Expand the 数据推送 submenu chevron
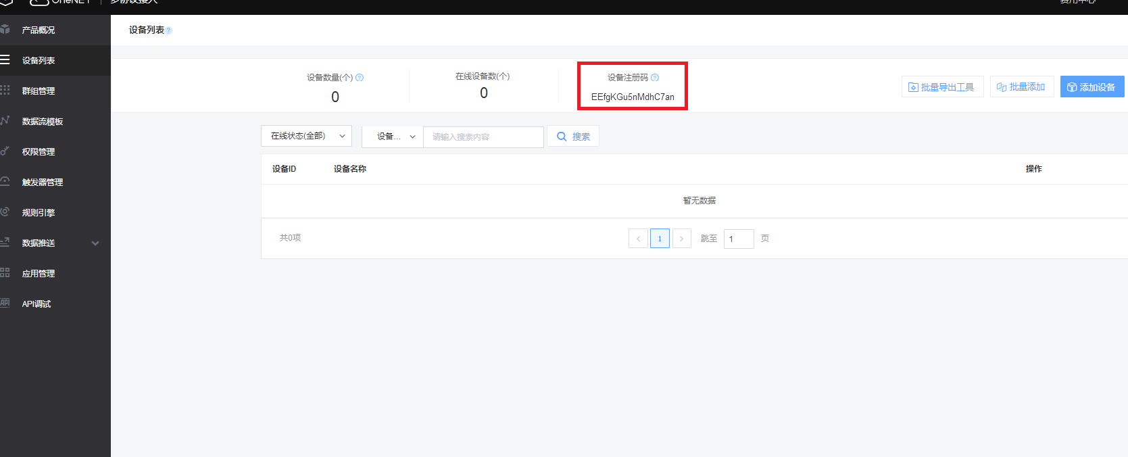Image resolution: width=1128 pixels, height=457 pixels. (x=95, y=243)
